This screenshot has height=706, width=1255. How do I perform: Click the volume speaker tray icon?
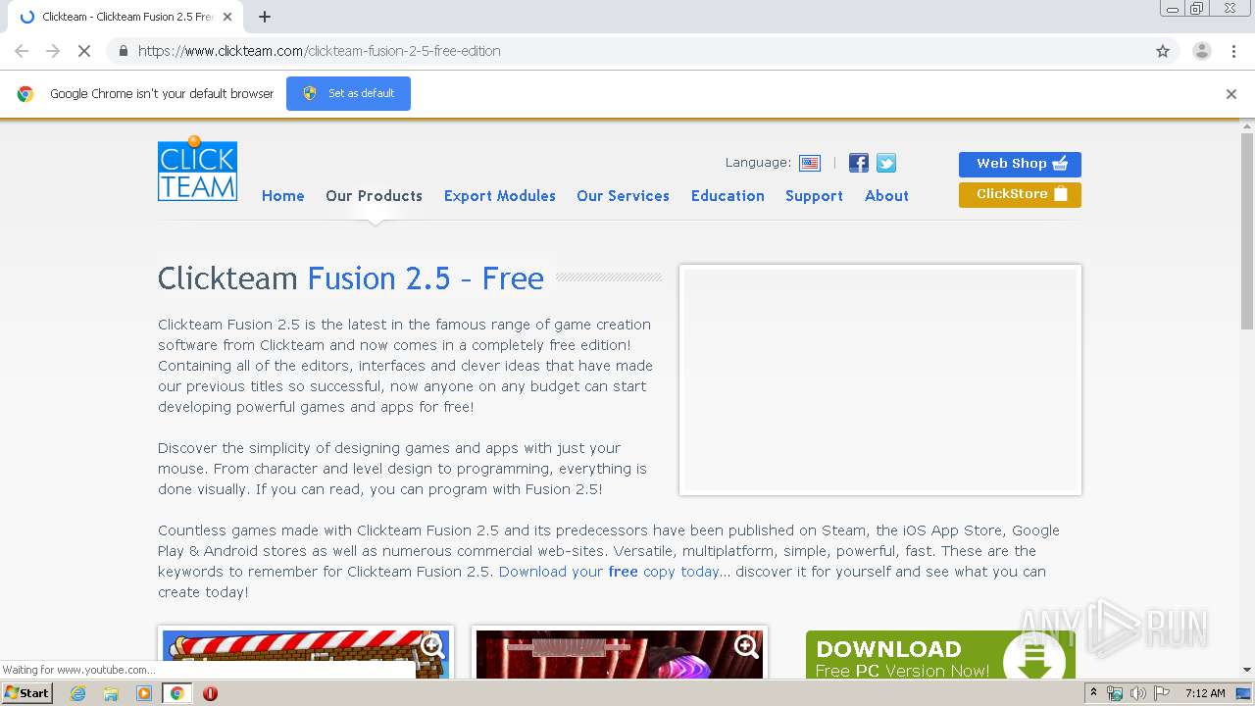coord(1138,693)
